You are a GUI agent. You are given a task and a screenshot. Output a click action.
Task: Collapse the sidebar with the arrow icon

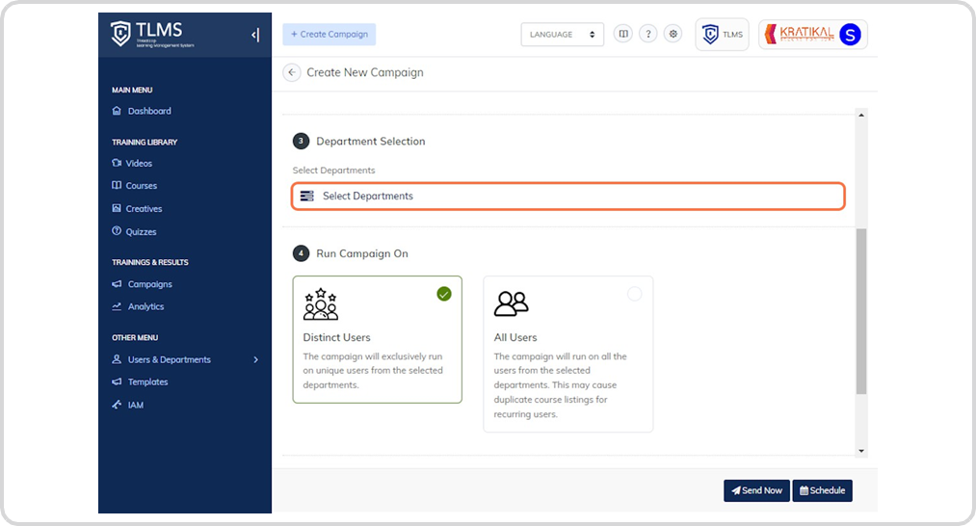(x=255, y=35)
